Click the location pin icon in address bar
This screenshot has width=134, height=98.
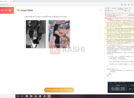[x=122, y=5]
